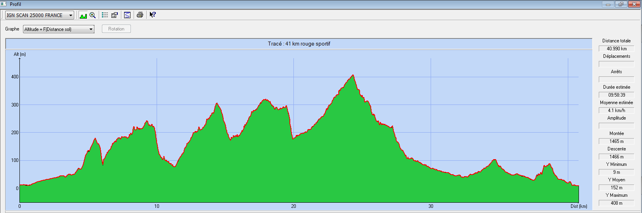
Task: Restore down the Profil window
Action: (621, 4)
